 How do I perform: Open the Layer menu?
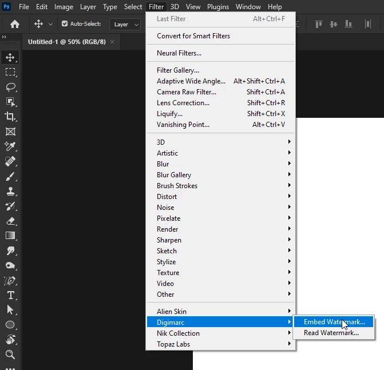click(x=88, y=7)
